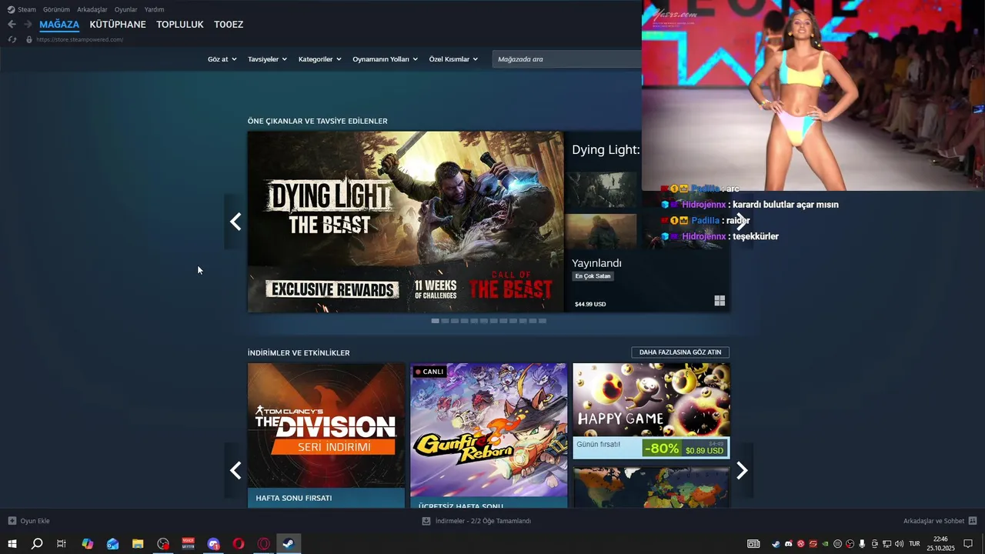985x554 pixels.
Task: Expand the Tavsiyeler dropdown
Action: coord(267,59)
